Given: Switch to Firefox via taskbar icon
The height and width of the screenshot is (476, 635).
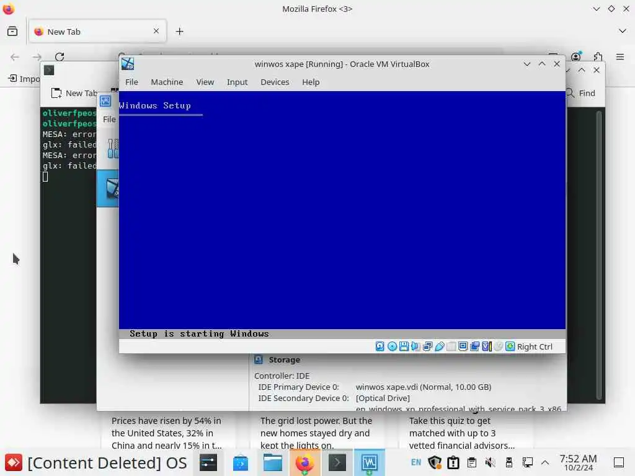Looking at the screenshot, I should pyautogui.click(x=305, y=462).
